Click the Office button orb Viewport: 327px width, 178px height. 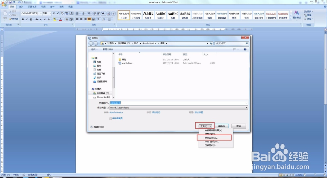tap(4, 4)
